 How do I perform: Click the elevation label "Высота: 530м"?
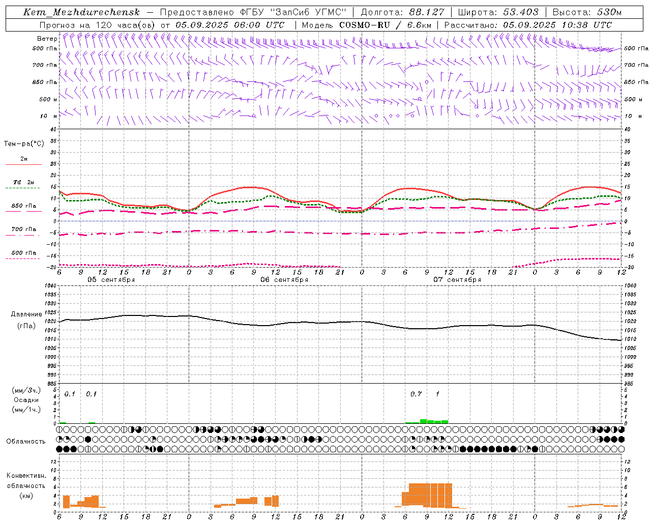pyautogui.click(x=587, y=12)
